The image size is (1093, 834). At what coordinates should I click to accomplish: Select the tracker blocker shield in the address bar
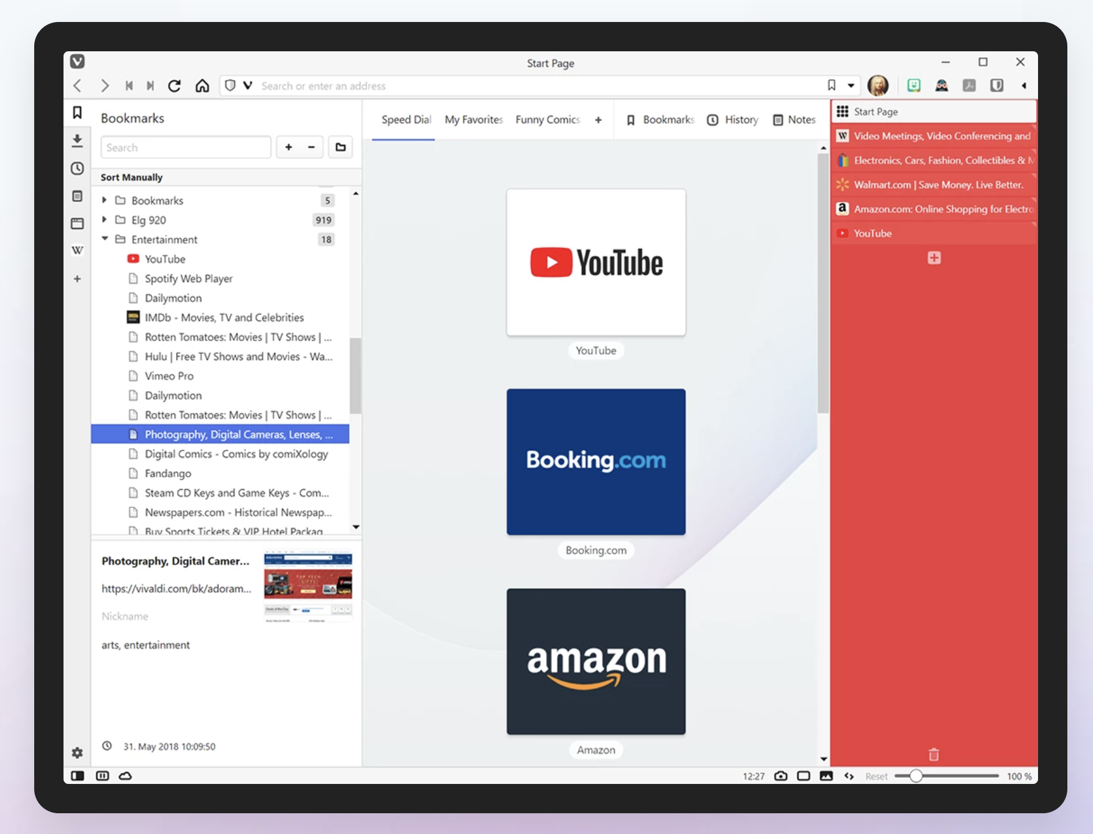[229, 85]
